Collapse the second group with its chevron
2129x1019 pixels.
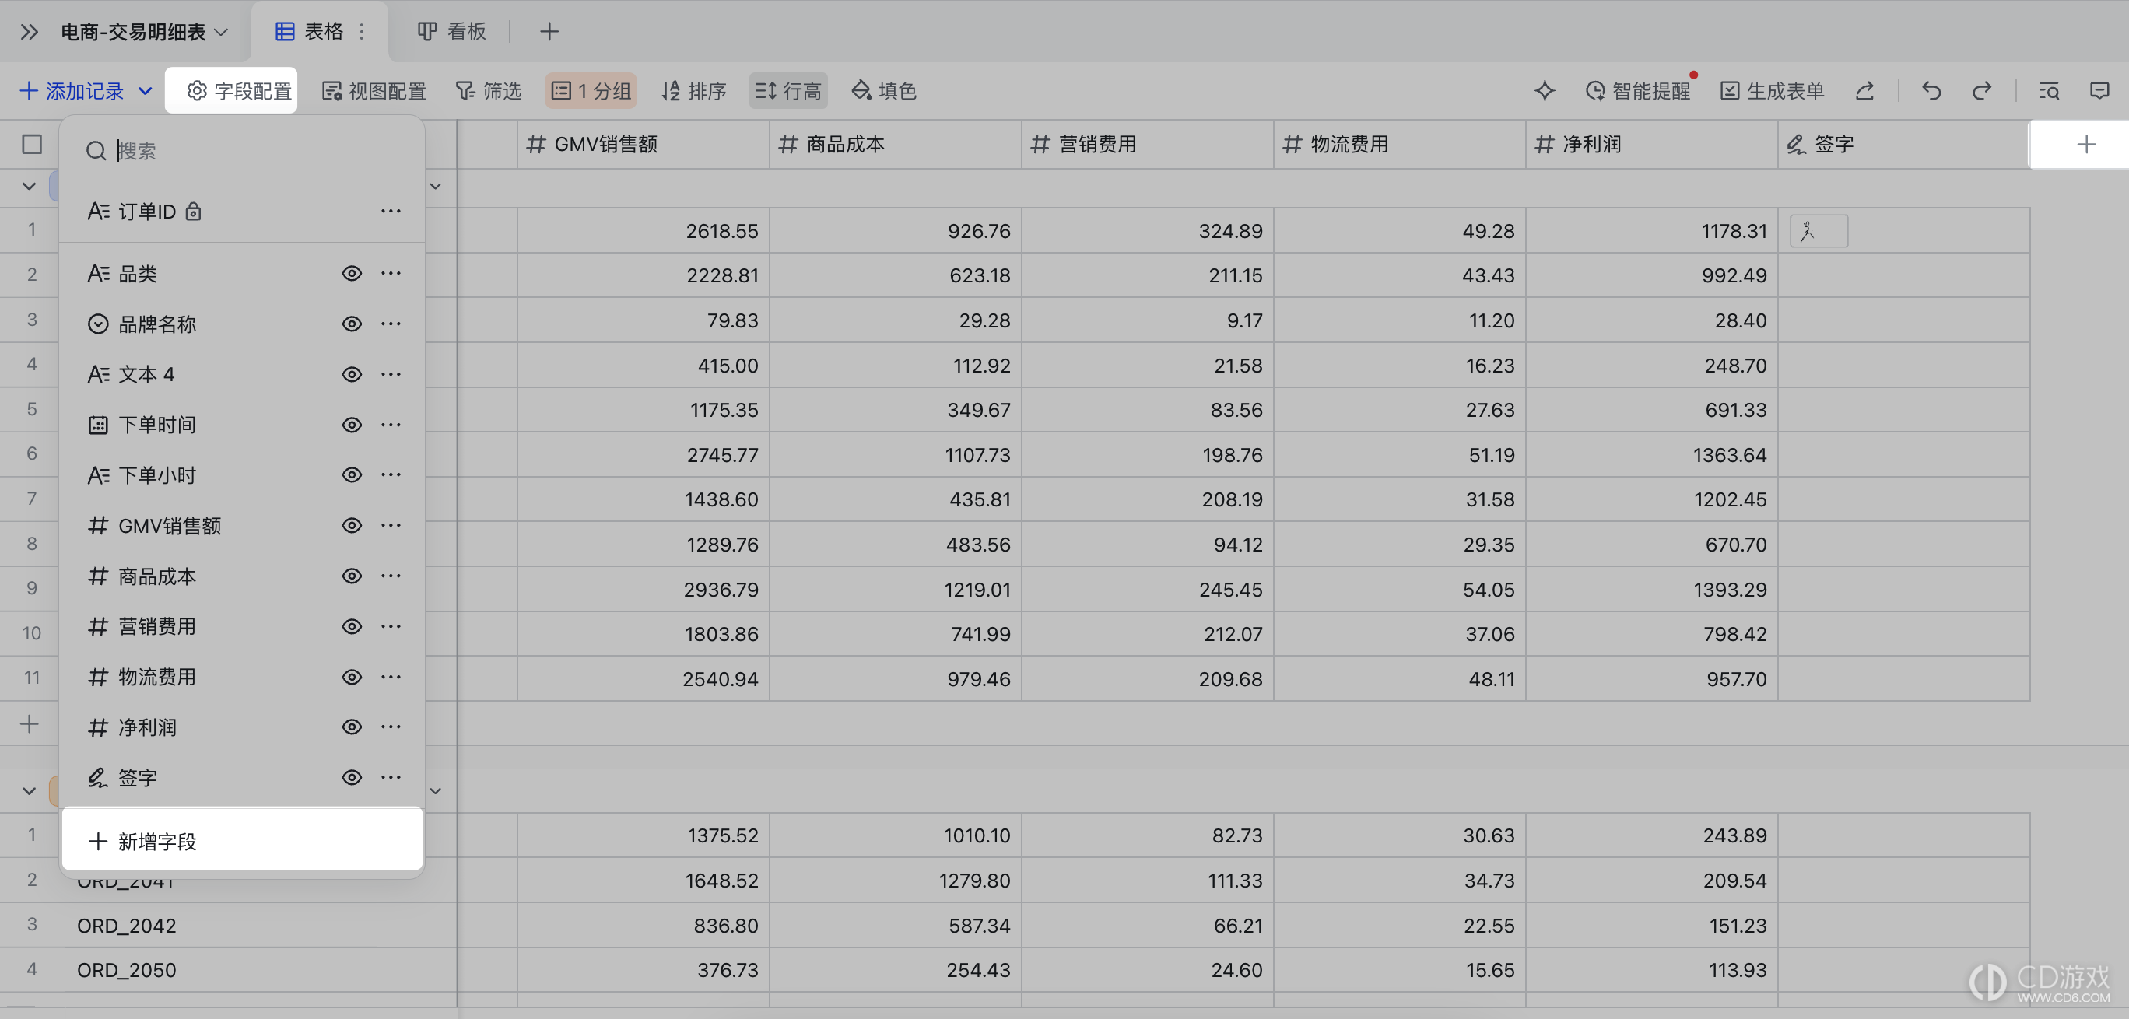pos(29,792)
